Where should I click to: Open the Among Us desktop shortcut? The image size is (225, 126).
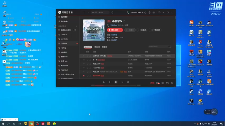200,62
